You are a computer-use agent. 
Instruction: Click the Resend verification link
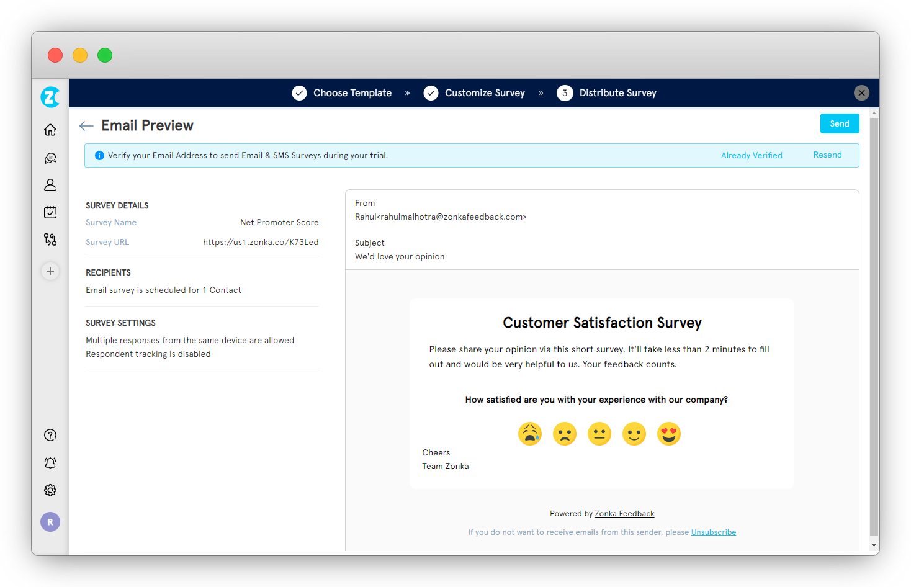click(827, 155)
